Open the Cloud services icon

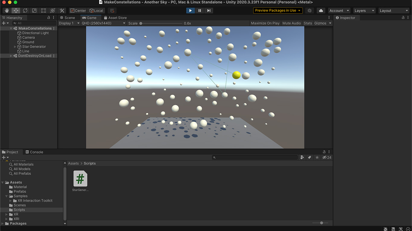click(x=321, y=11)
